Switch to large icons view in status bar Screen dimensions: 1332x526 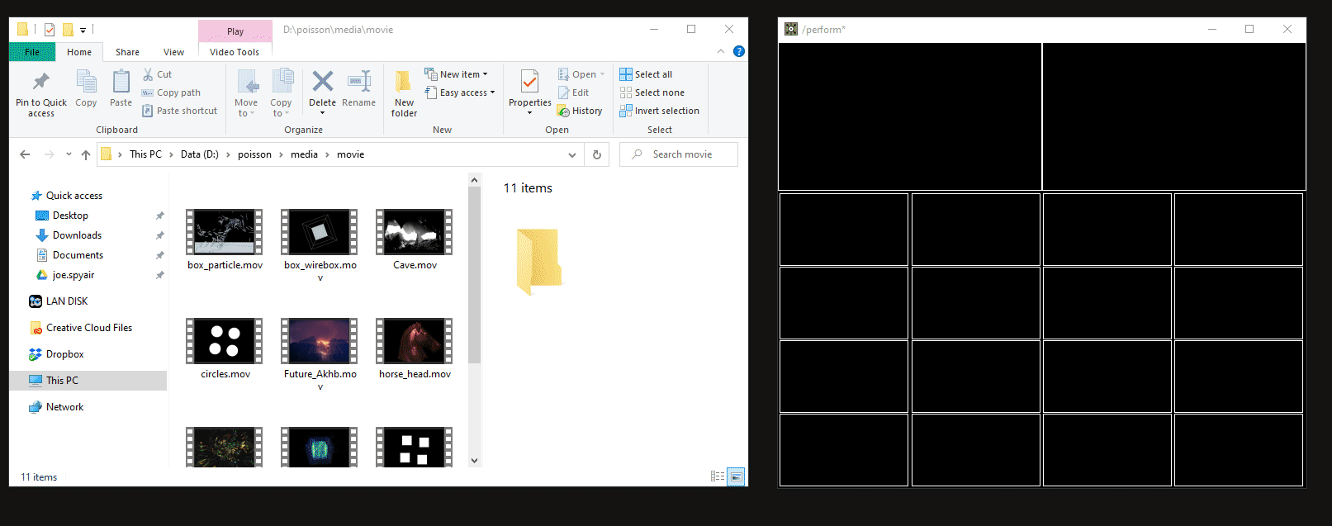(736, 476)
